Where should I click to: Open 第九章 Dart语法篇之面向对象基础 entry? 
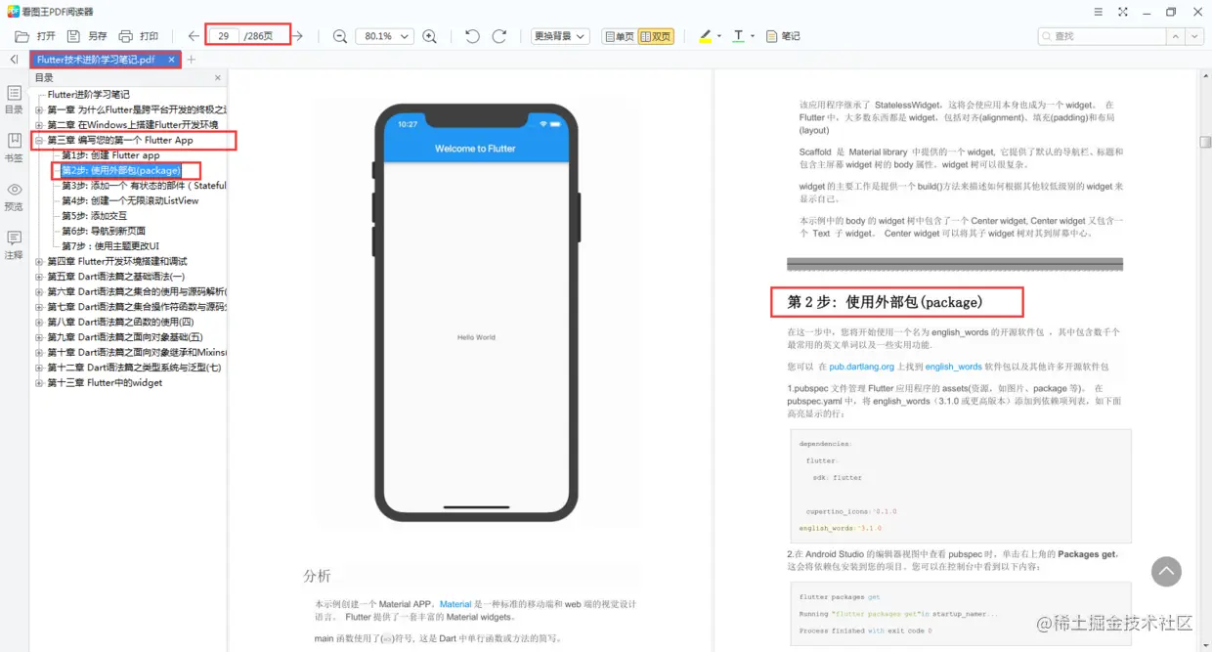point(125,337)
